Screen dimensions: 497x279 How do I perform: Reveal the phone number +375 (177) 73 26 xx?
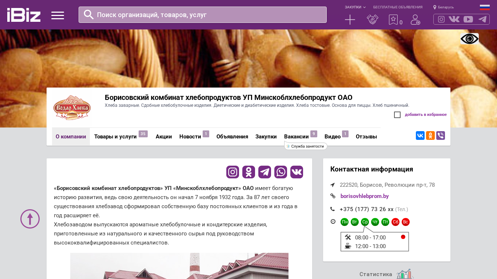click(x=367, y=209)
